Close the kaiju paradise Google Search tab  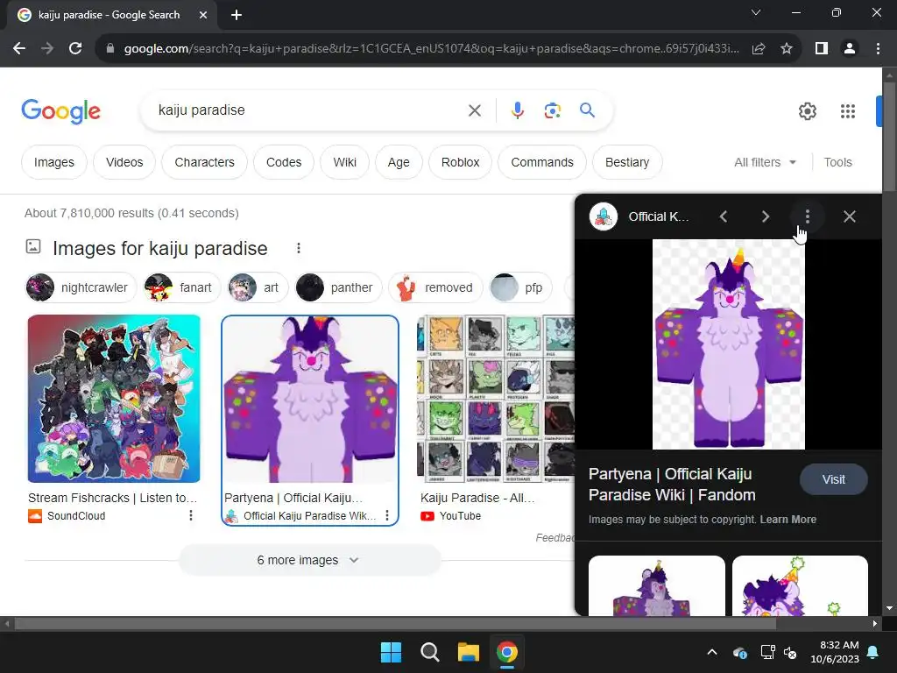tap(203, 15)
